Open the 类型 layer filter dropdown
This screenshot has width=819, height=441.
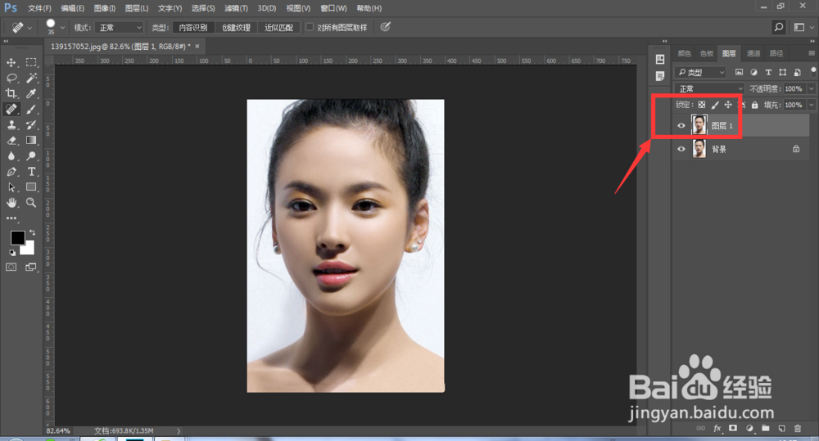click(700, 72)
